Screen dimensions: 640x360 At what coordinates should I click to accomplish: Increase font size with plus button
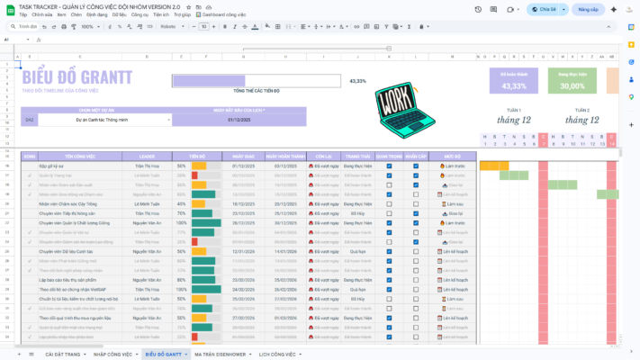pos(213,26)
